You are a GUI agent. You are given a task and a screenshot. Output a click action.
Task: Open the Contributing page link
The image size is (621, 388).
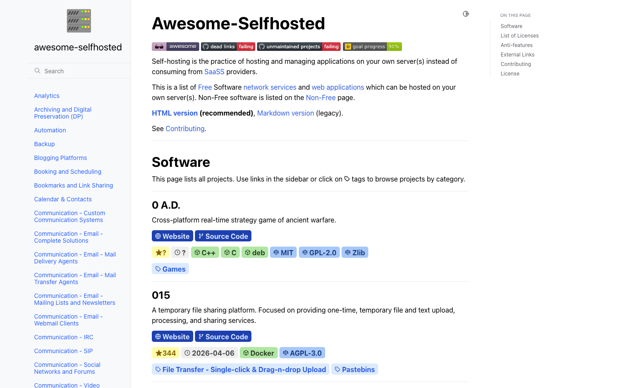click(x=185, y=128)
